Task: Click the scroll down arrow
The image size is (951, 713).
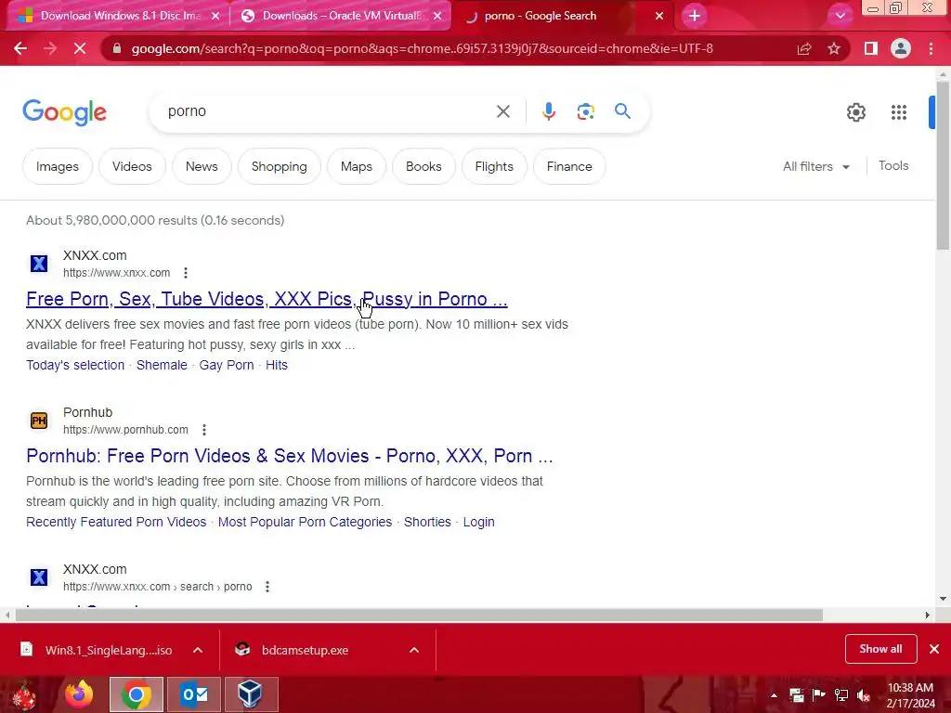Action: click(942, 599)
